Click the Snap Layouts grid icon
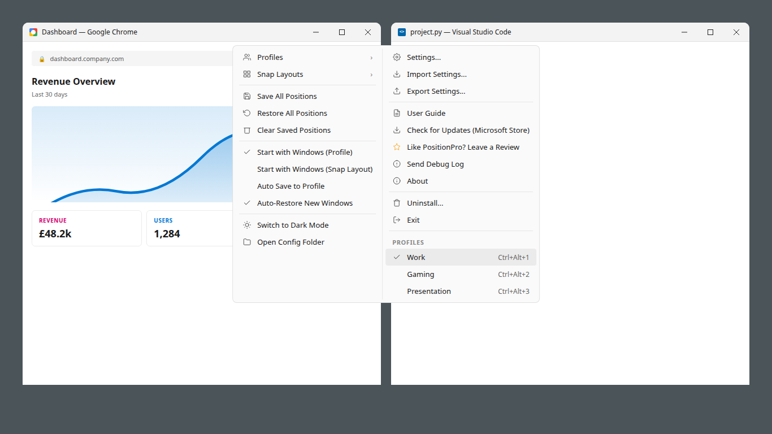Screen dimensions: 772x434 [x=246, y=74]
